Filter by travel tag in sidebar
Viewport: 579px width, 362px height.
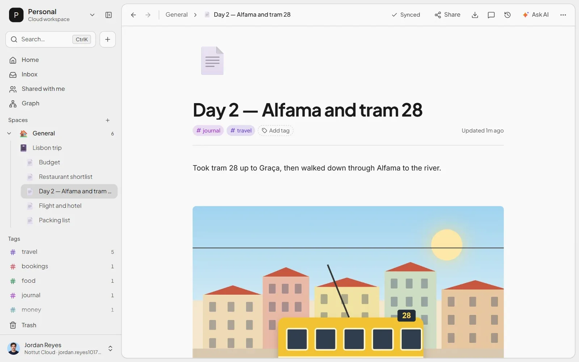point(61,252)
